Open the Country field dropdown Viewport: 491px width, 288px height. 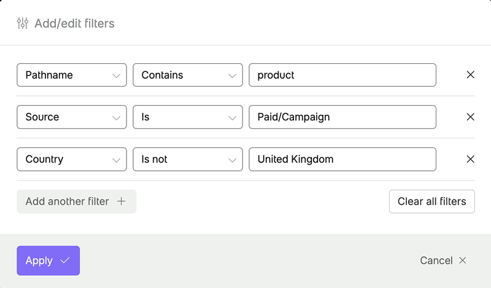click(x=72, y=159)
